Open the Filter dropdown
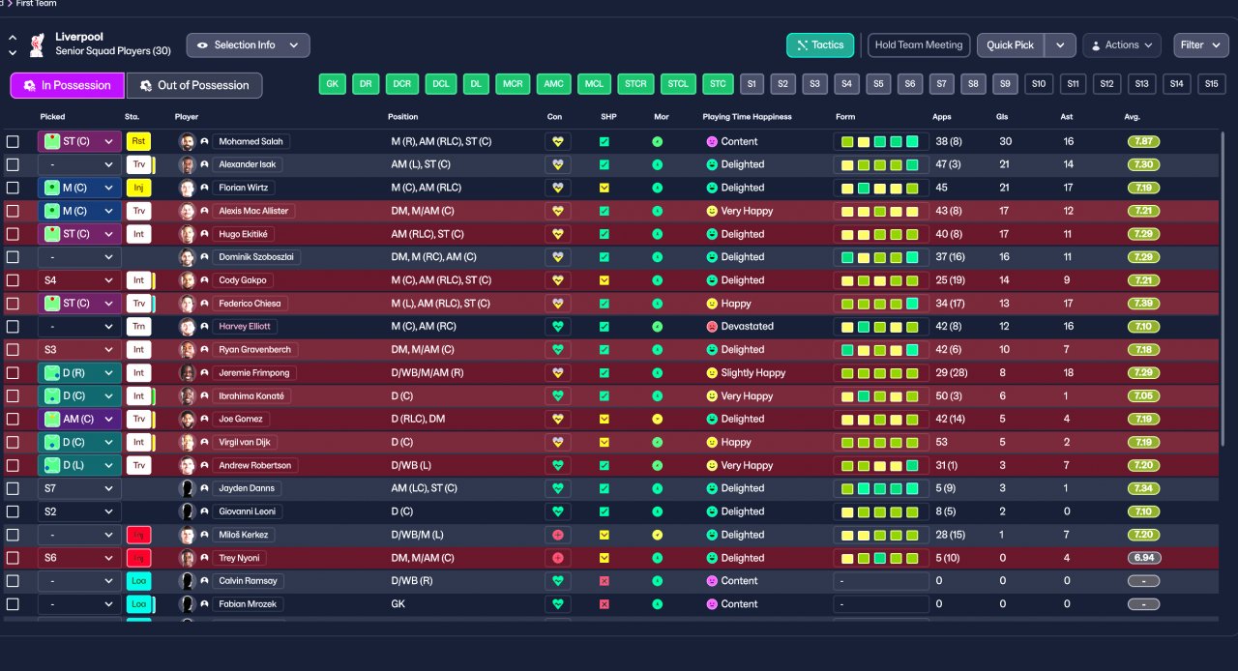 pyautogui.click(x=1201, y=45)
